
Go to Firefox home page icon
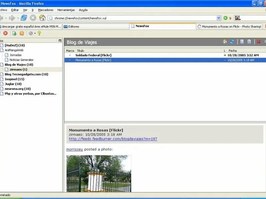pos(42,18)
